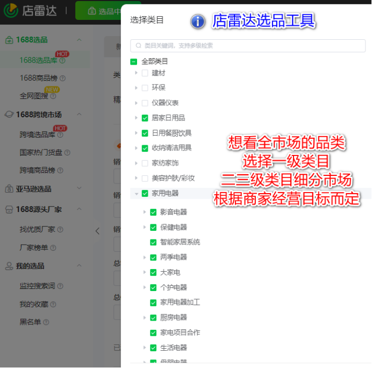The image size is (372, 368).
Task: Expand the 居家日用品 tree node
Action: [x=136, y=118]
